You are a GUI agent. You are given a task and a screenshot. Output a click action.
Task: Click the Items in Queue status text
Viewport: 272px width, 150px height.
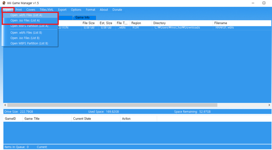[17, 147]
